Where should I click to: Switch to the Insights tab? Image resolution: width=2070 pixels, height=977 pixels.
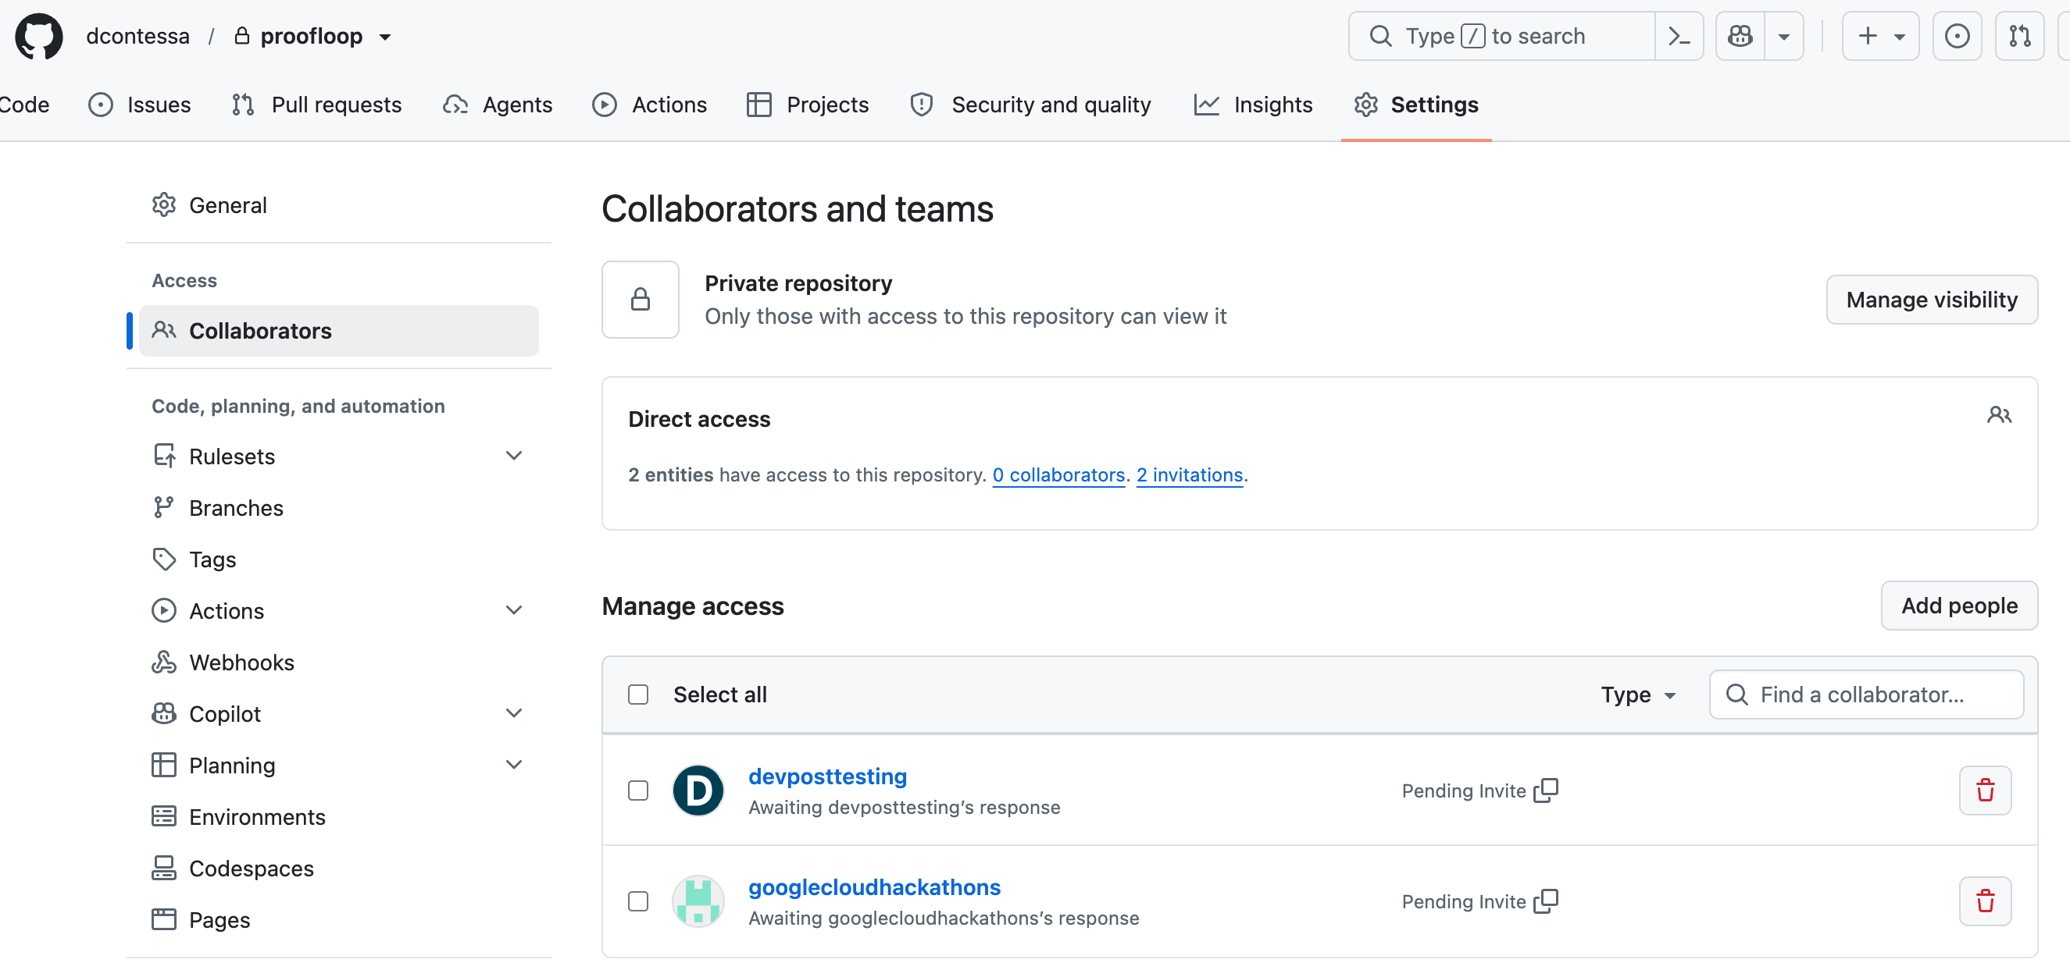point(1253,105)
